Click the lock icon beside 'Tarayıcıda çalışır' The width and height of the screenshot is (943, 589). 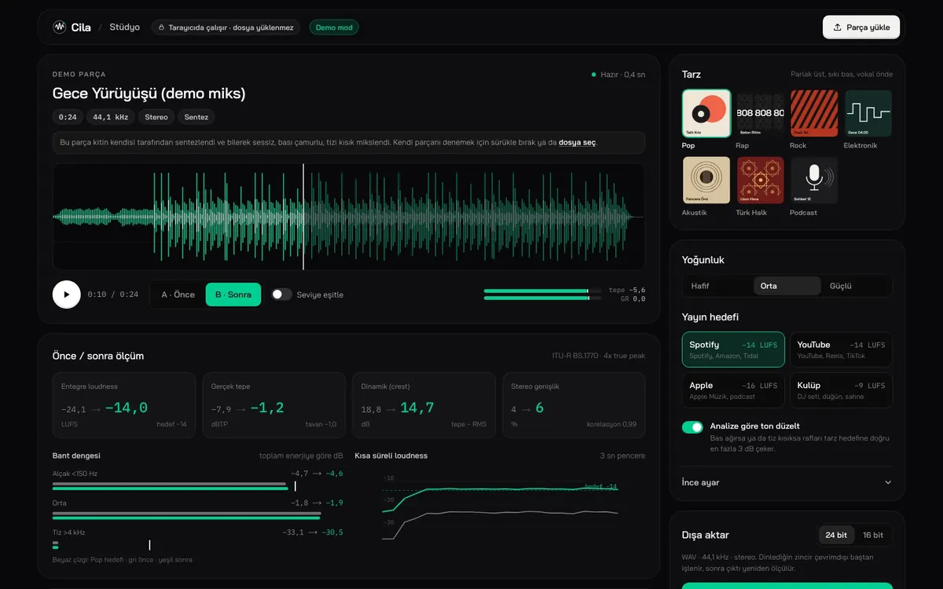pyautogui.click(x=161, y=27)
